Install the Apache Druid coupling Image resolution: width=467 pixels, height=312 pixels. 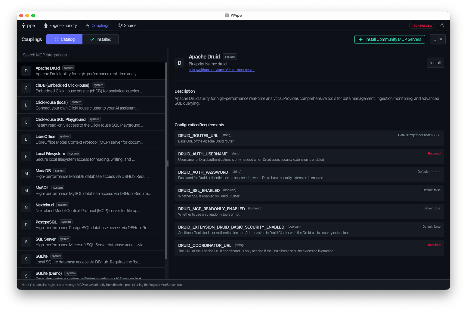point(435,63)
